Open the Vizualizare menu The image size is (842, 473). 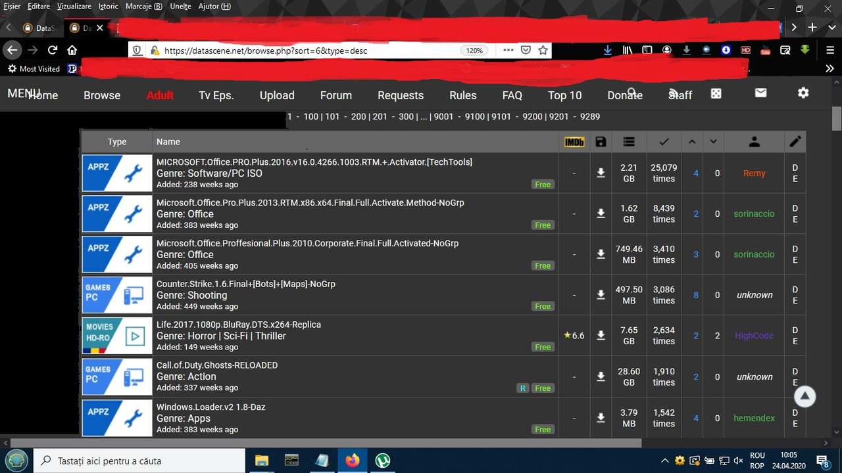74,7
